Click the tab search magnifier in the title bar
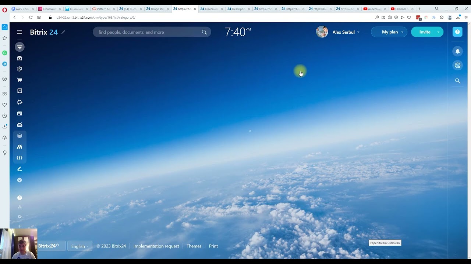471x264 pixels. [437, 9]
